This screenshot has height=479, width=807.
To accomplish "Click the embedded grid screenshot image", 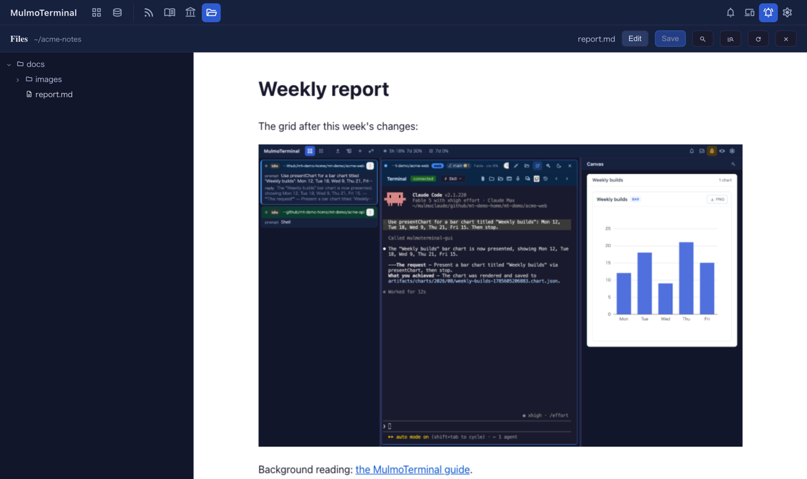I will (501, 296).
